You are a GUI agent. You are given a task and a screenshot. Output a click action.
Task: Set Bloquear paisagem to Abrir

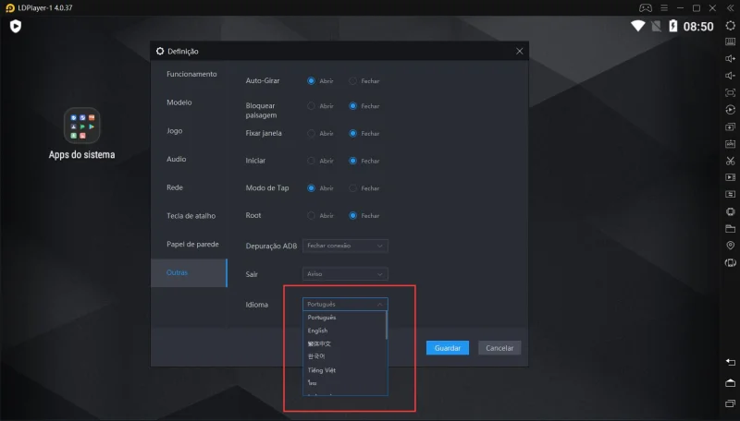tap(311, 106)
